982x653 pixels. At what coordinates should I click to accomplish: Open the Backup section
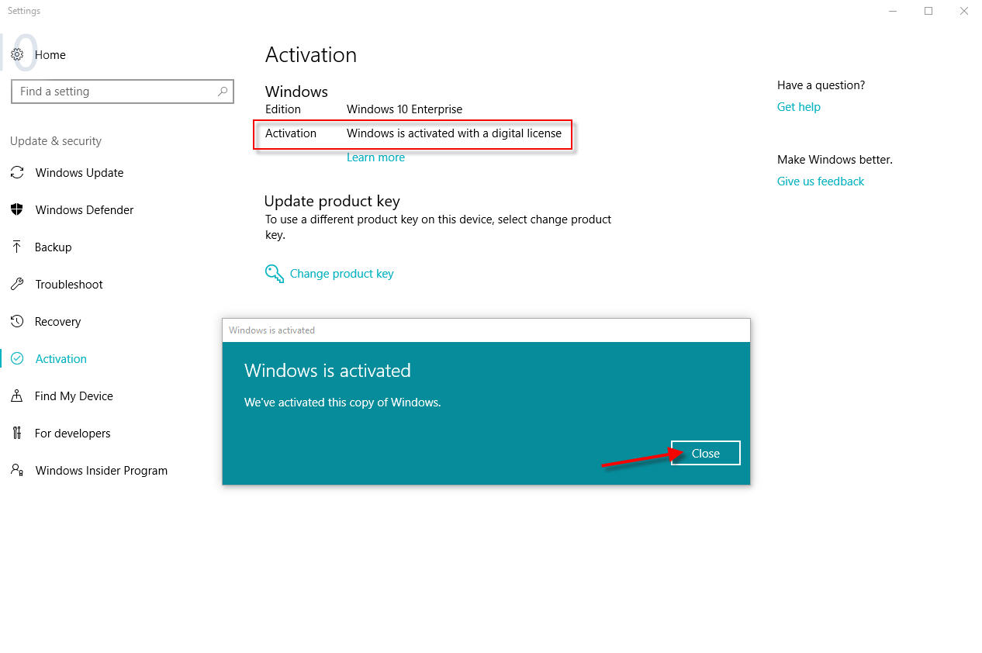53,247
